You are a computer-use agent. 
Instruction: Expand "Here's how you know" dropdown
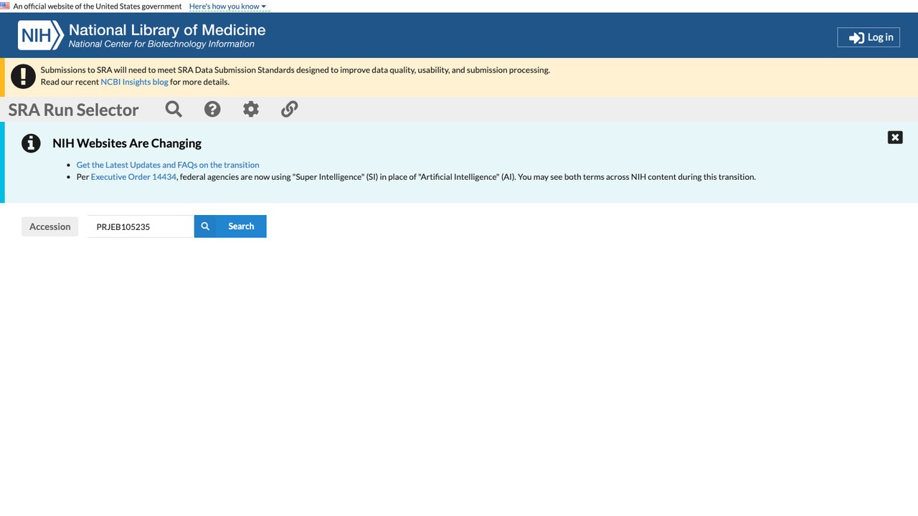pos(227,6)
